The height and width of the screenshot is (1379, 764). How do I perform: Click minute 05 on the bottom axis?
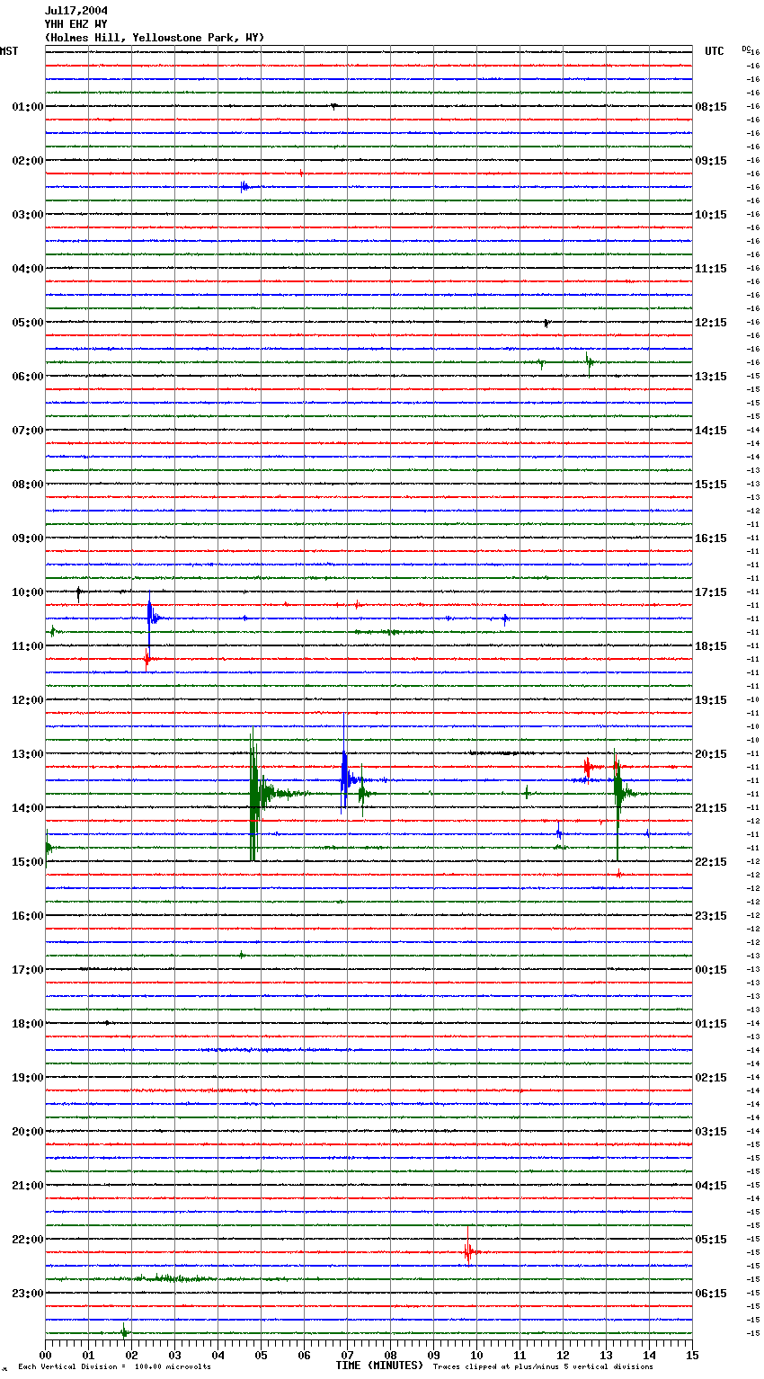click(x=262, y=1355)
